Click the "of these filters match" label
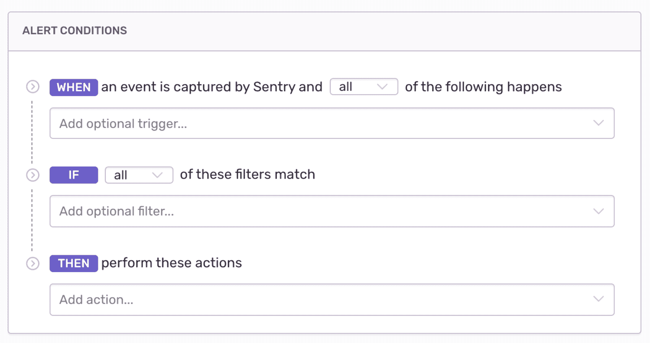 point(247,175)
